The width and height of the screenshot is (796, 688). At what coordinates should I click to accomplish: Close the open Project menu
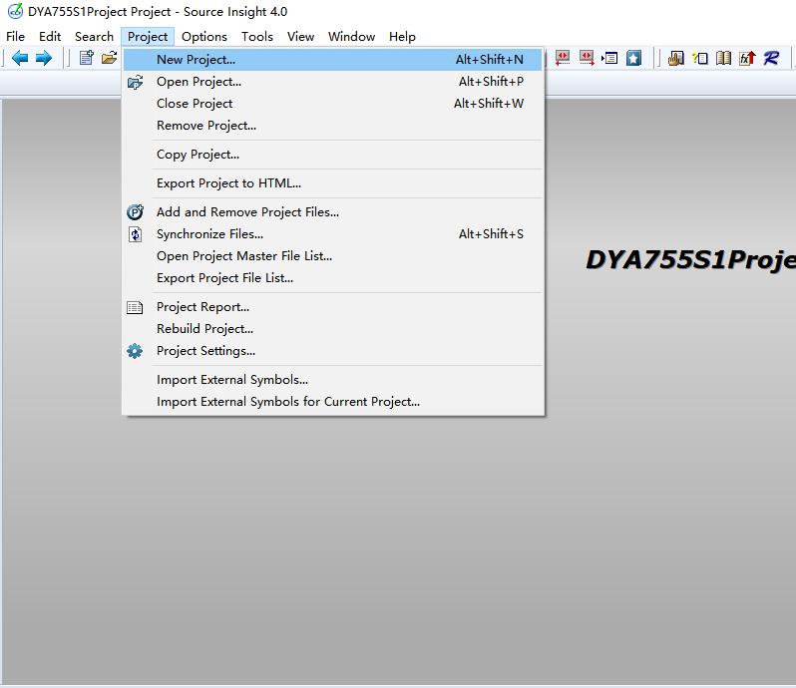[148, 37]
